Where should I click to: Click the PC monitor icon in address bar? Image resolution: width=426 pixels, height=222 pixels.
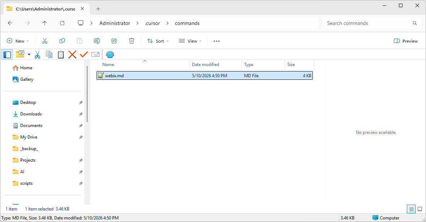tap(81, 23)
